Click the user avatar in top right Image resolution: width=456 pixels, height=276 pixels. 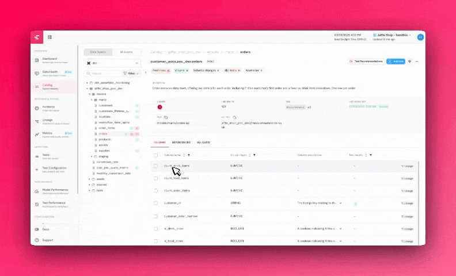420,37
